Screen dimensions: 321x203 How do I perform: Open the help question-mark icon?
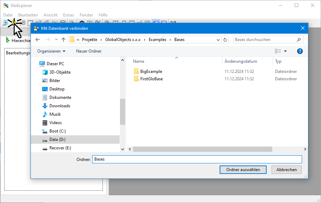(x=300, y=51)
